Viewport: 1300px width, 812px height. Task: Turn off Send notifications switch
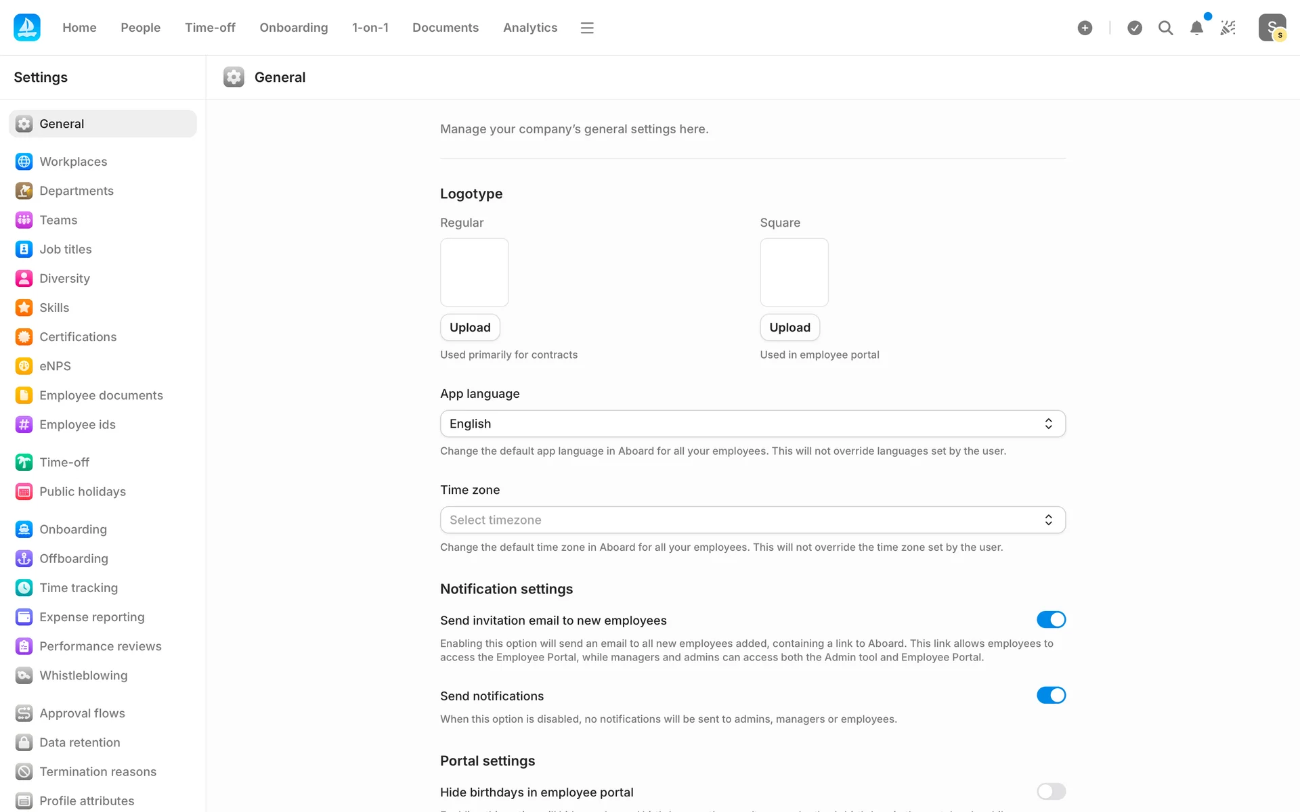click(1051, 696)
